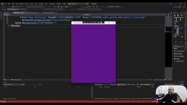This screenshot has width=187, height=105.
Task: Click the Record CPU Profile icon
Action: 175,61
